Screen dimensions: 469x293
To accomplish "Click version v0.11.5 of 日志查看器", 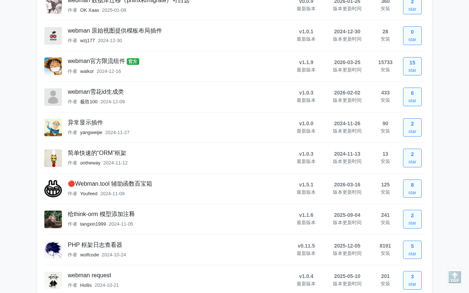I will [306, 246].
